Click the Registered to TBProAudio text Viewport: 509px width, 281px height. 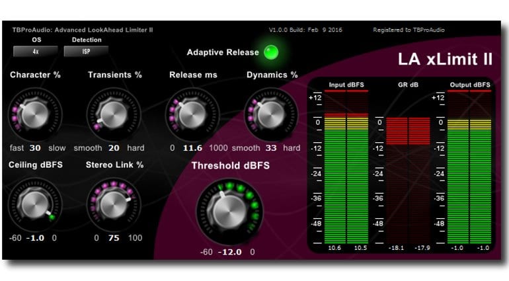coord(409,30)
